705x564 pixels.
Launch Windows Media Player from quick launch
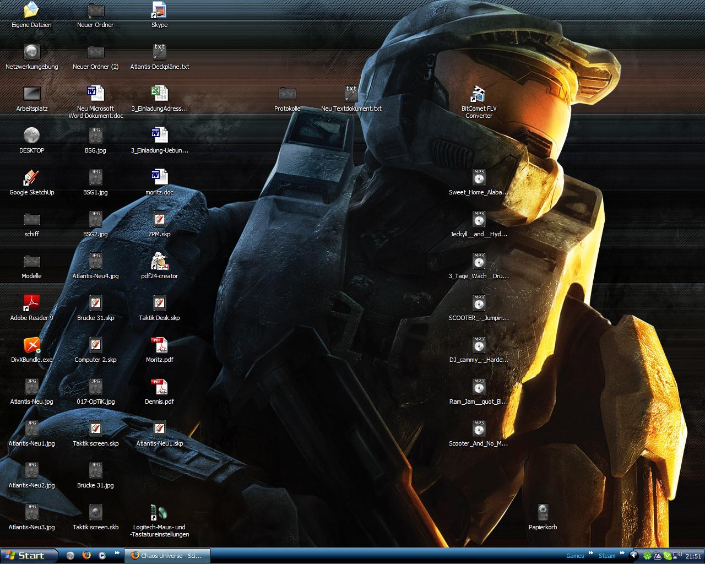(x=102, y=555)
